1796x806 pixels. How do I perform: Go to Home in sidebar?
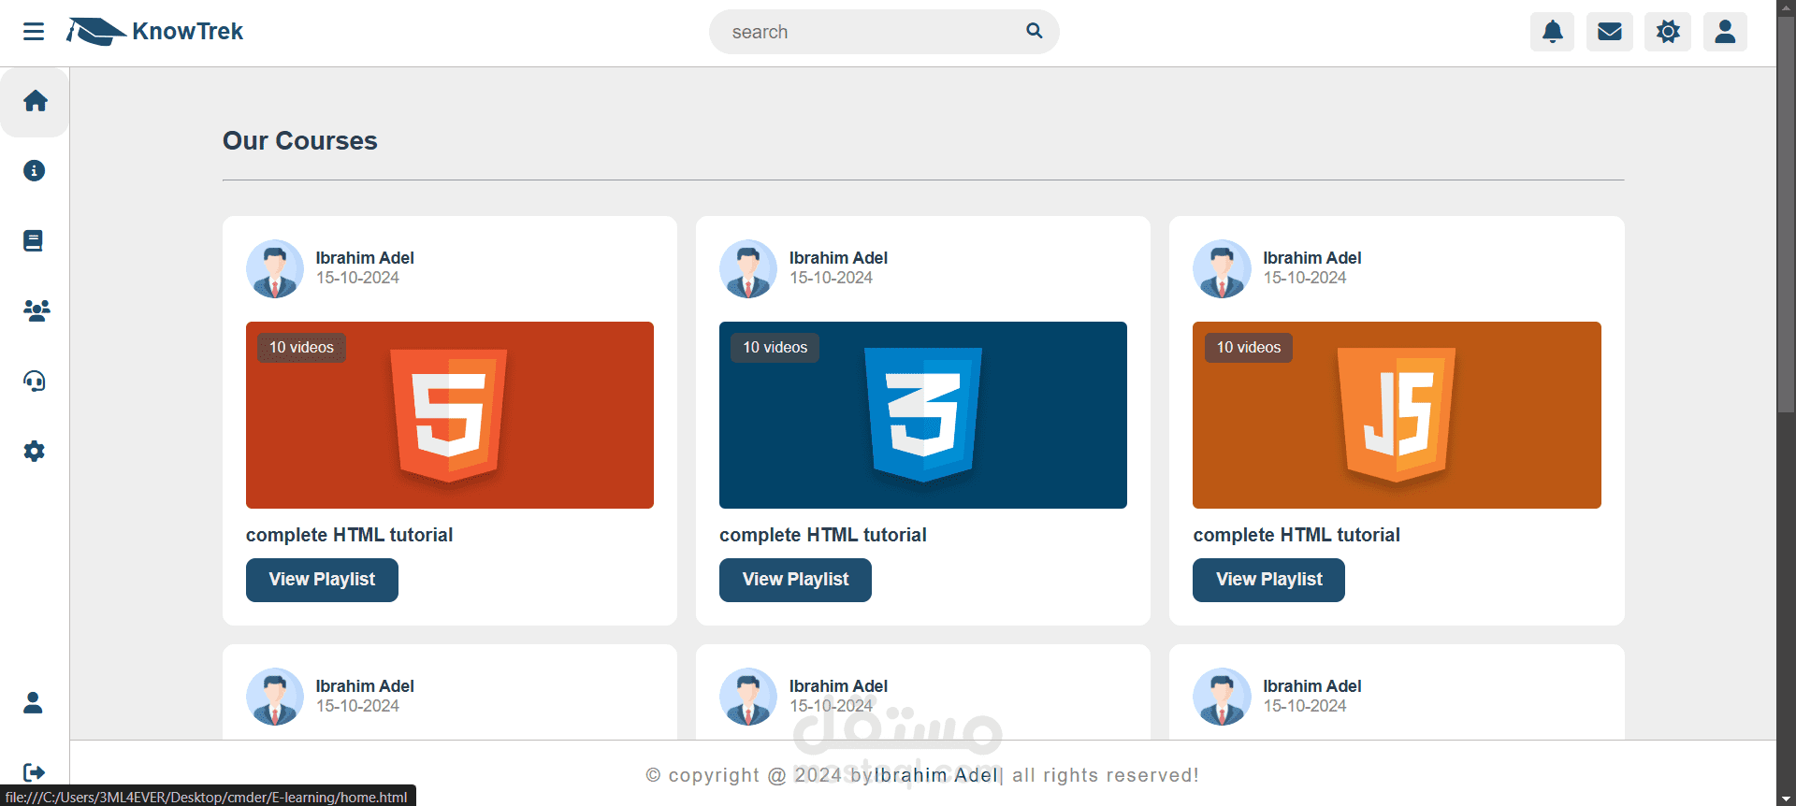click(x=36, y=101)
